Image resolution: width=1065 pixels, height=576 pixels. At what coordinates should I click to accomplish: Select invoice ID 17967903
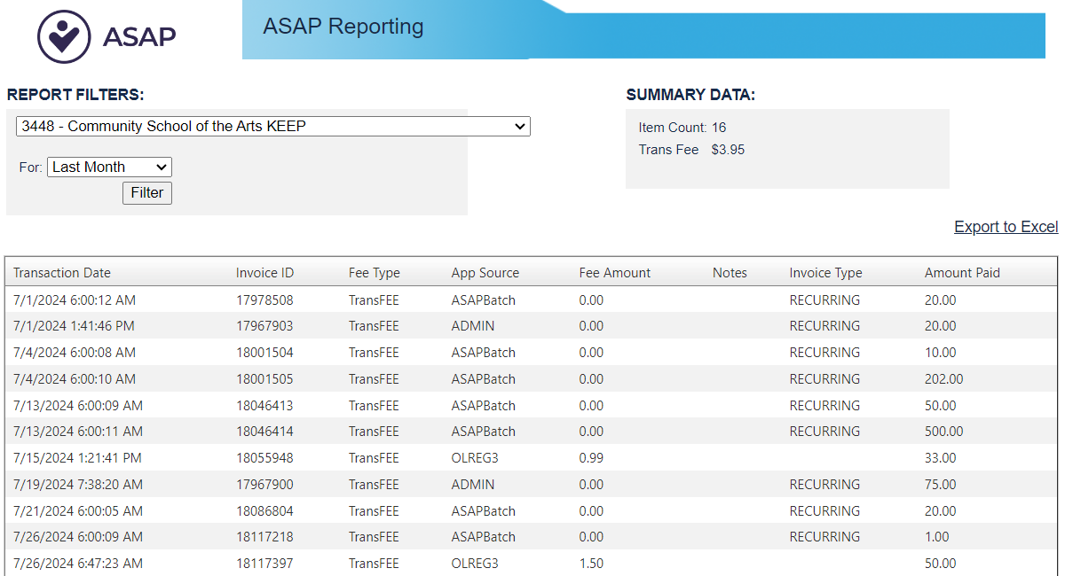[264, 326]
